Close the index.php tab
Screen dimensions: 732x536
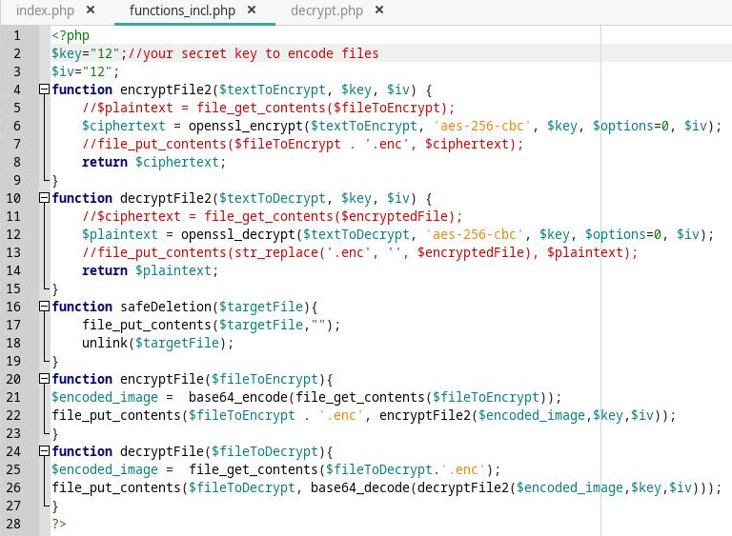pyautogui.click(x=90, y=10)
